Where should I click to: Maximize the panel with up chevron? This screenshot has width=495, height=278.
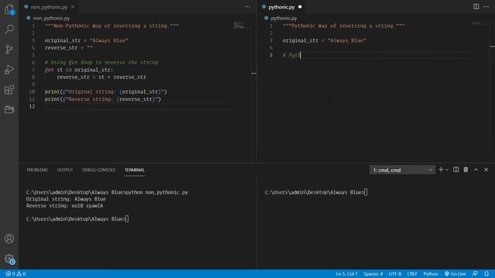coord(476,170)
